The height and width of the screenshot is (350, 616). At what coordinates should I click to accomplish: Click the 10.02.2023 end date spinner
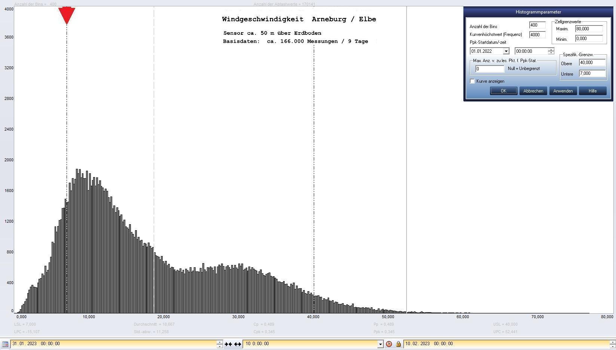[612, 344]
